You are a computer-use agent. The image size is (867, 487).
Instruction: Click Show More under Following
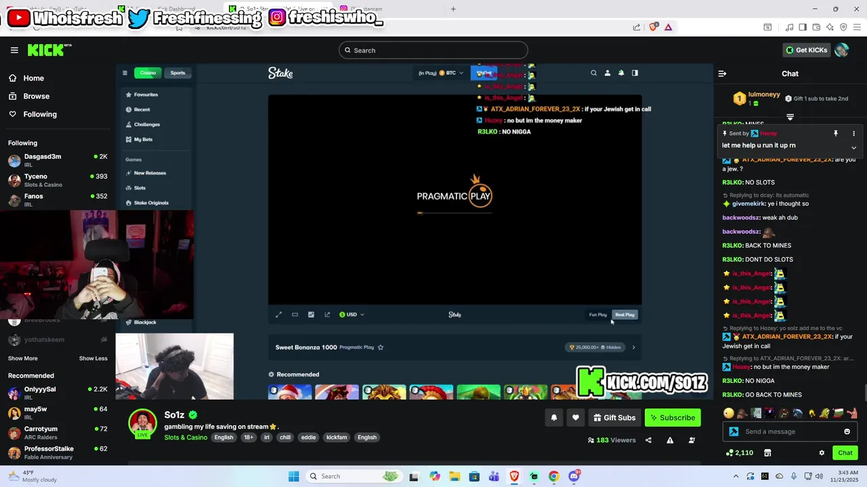pyautogui.click(x=23, y=358)
